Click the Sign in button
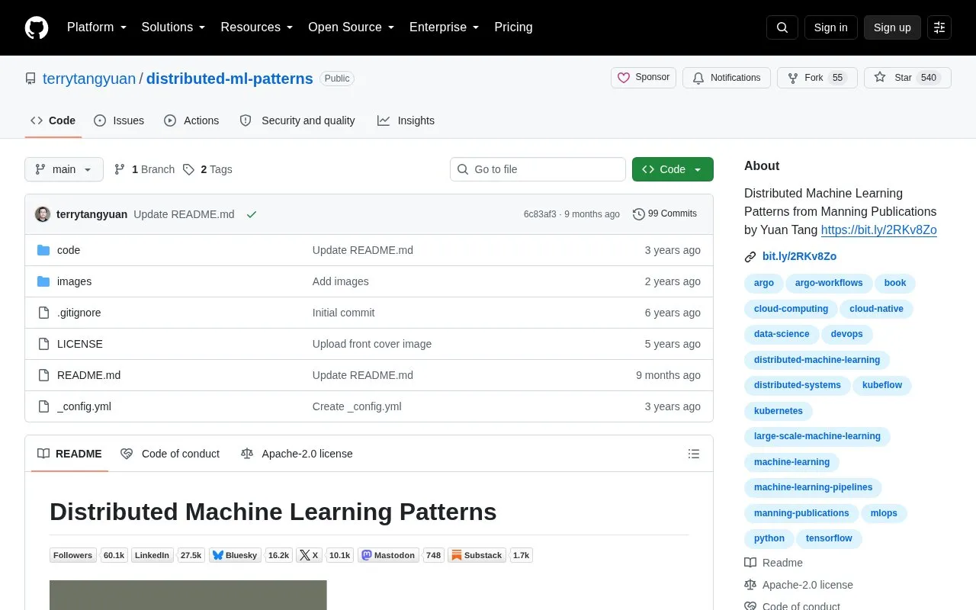 point(830,27)
